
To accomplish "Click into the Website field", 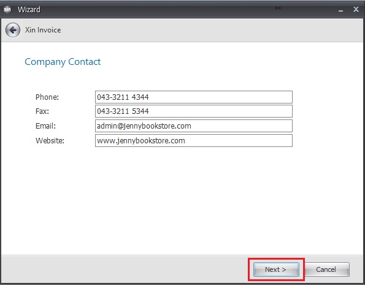I will coord(194,141).
